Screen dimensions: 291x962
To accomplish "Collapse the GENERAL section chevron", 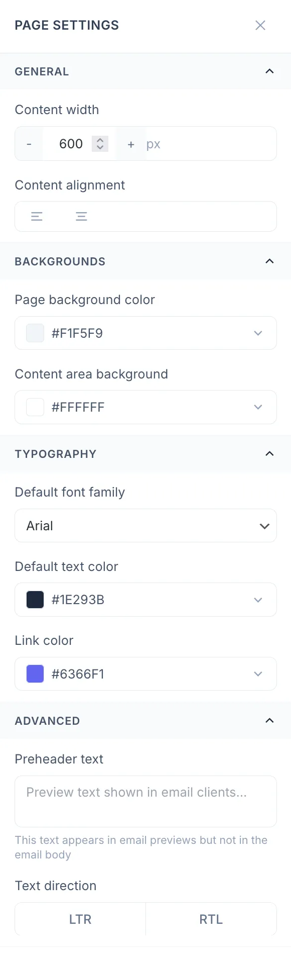I will [269, 71].
